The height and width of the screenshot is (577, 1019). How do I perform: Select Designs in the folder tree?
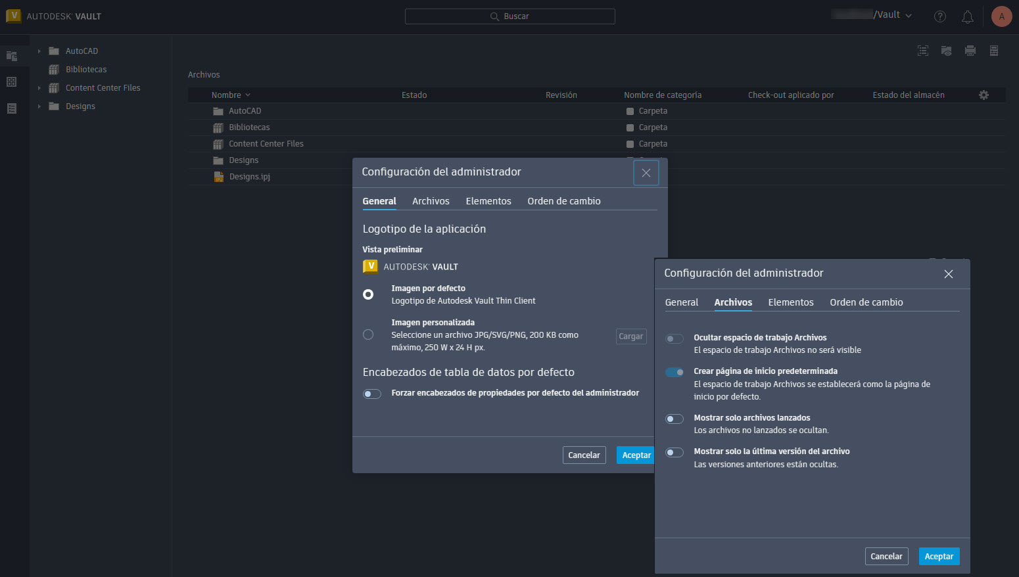[80, 106]
